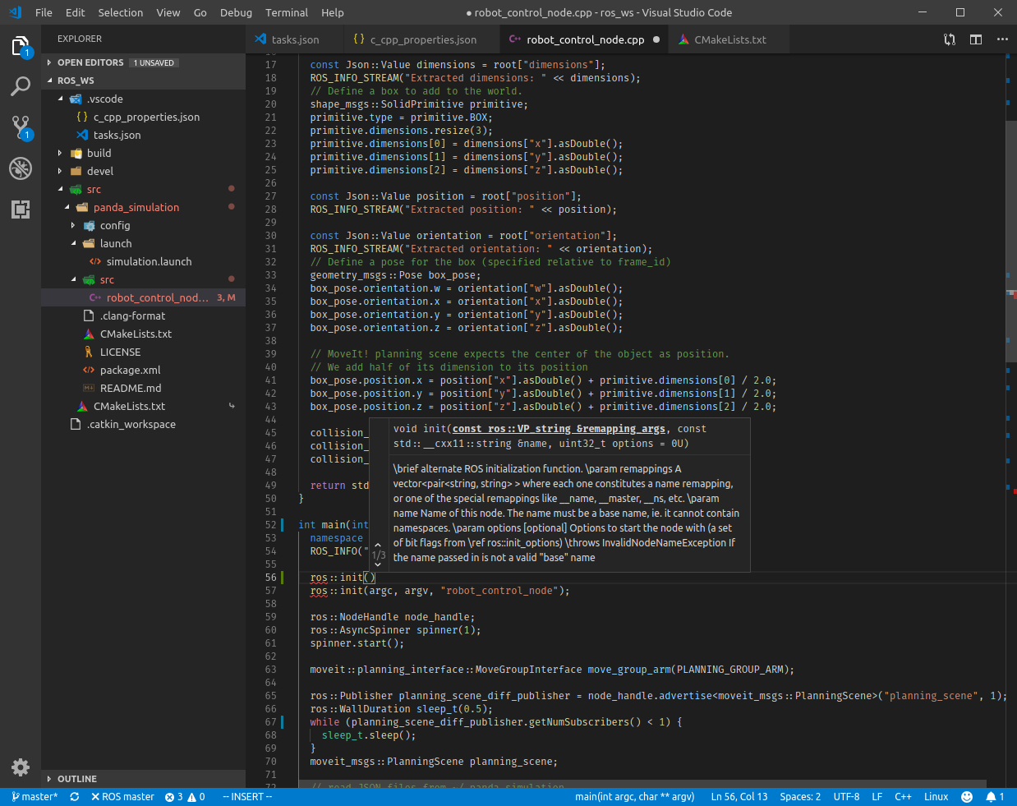This screenshot has width=1017, height=806.
Task: Open the Selection menu
Action: [121, 12]
